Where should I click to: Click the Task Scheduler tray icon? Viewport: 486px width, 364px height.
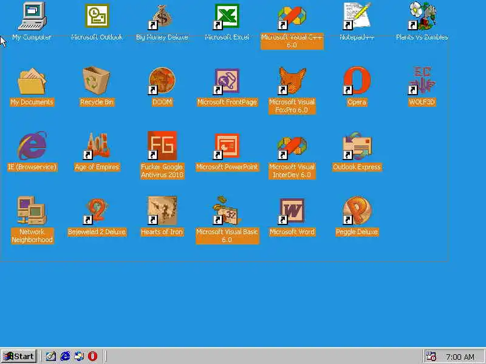click(x=431, y=356)
